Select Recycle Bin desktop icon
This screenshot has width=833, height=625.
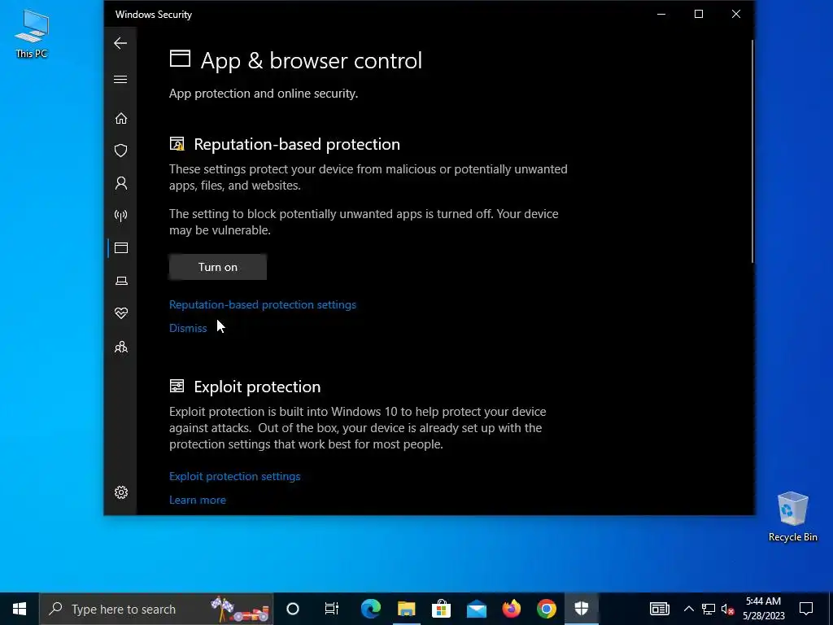[792, 517]
